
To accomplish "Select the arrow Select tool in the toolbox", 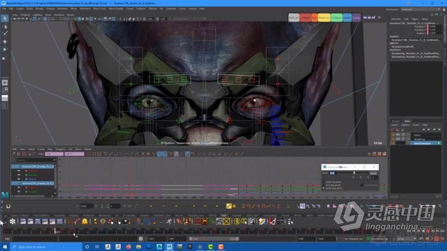I will 5,19.
